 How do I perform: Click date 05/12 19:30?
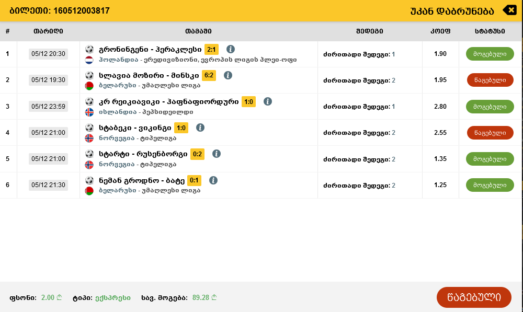click(48, 80)
